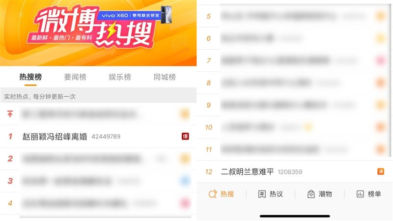Screen dimensions: 393x221
Task: Open the 热搜榜 tab
Action: (30, 77)
